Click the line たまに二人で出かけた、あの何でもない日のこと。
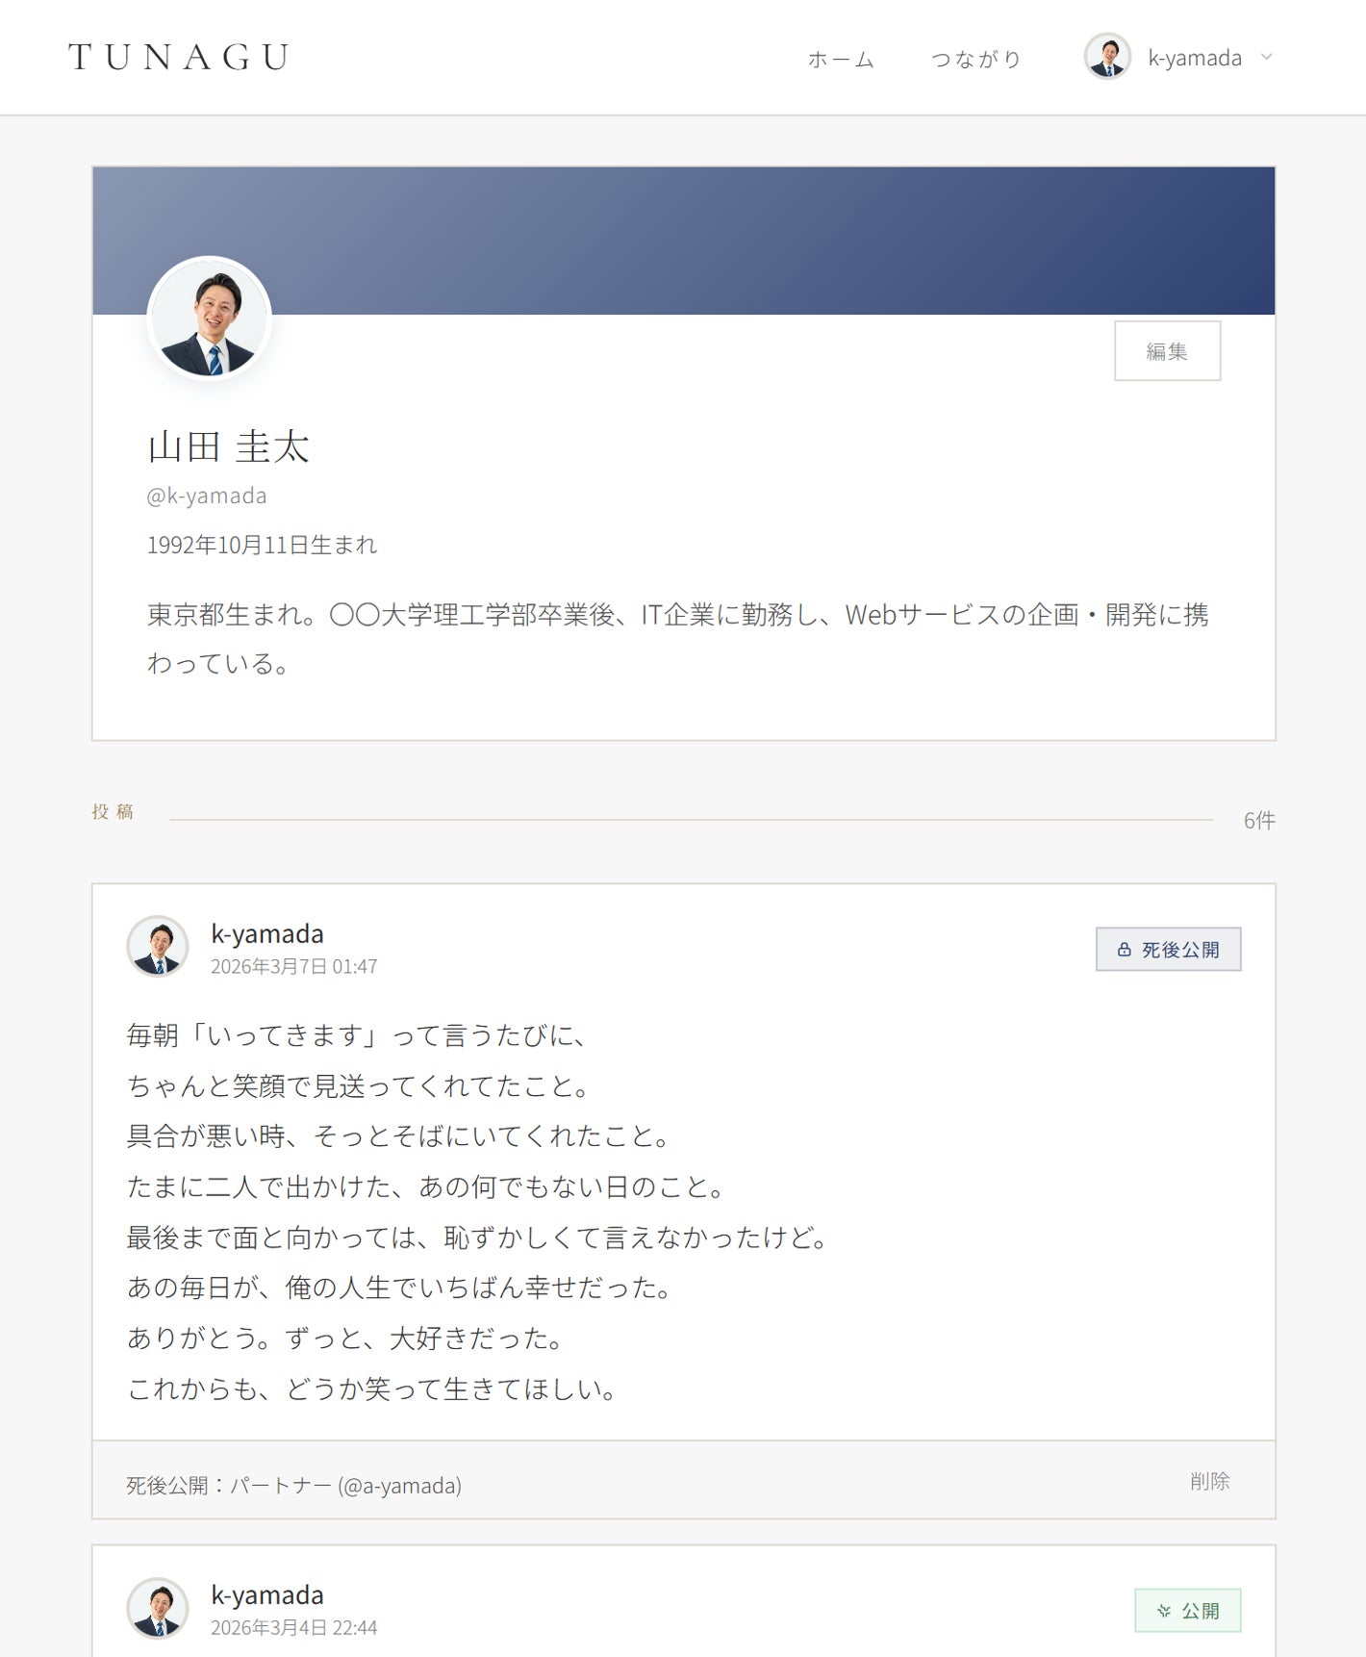The width and height of the screenshot is (1366, 1657). (x=426, y=1186)
